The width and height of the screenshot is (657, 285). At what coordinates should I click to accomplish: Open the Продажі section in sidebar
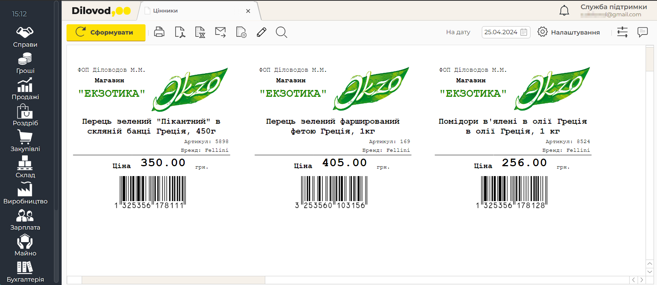click(25, 89)
